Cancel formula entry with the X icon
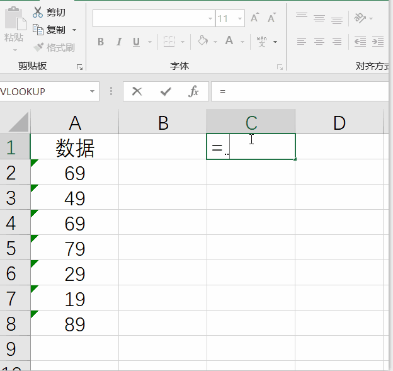This screenshot has height=371, width=393. (137, 91)
